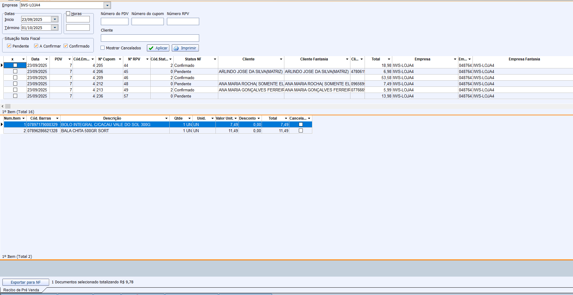Open the Data column filter arrow
Image resolution: width=573 pixels, height=295 pixels.
tap(46, 59)
